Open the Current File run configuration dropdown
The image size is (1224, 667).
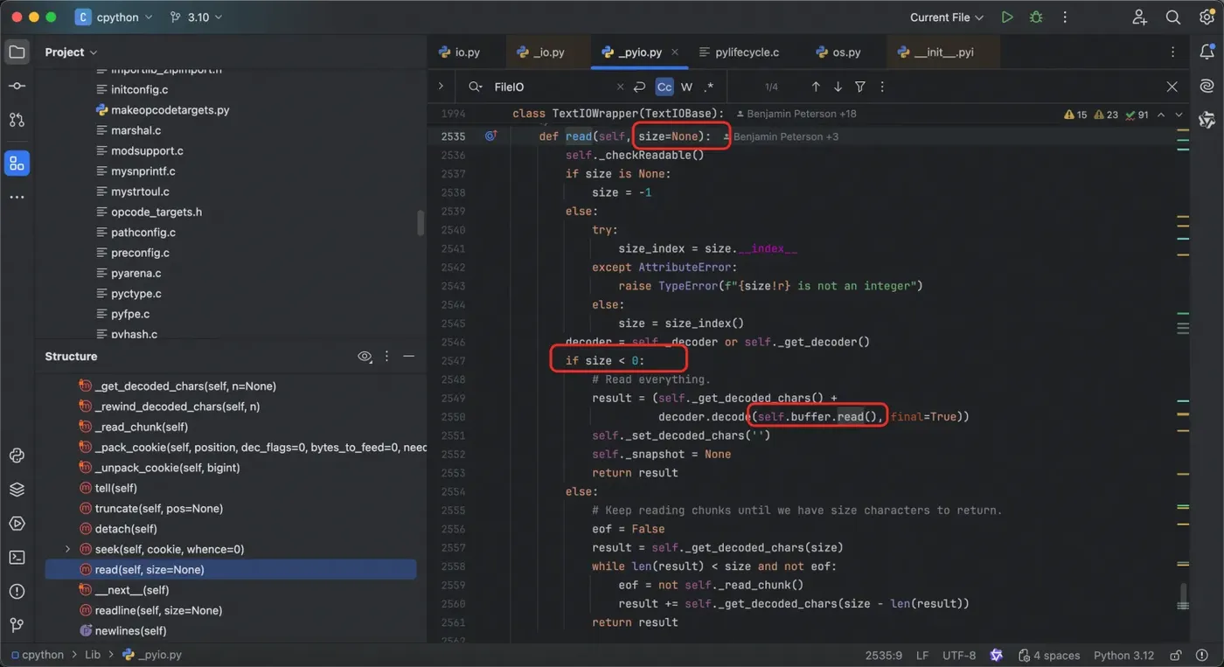pyautogui.click(x=946, y=17)
